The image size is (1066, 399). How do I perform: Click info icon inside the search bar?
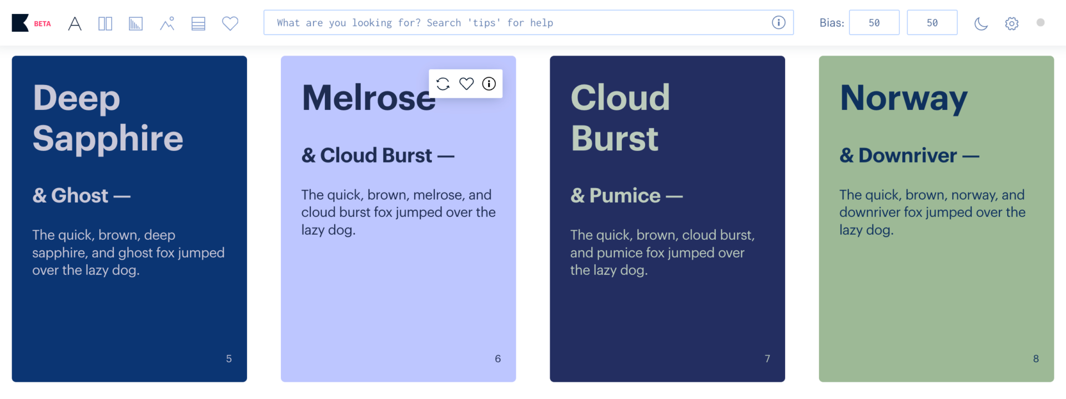point(778,23)
